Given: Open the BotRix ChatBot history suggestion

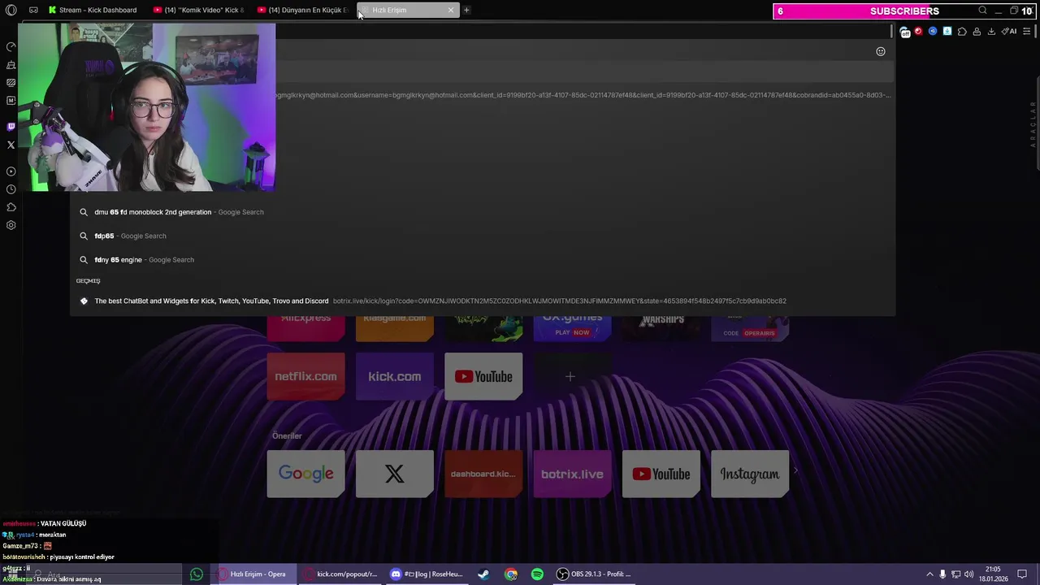Looking at the screenshot, I should [483, 301].
